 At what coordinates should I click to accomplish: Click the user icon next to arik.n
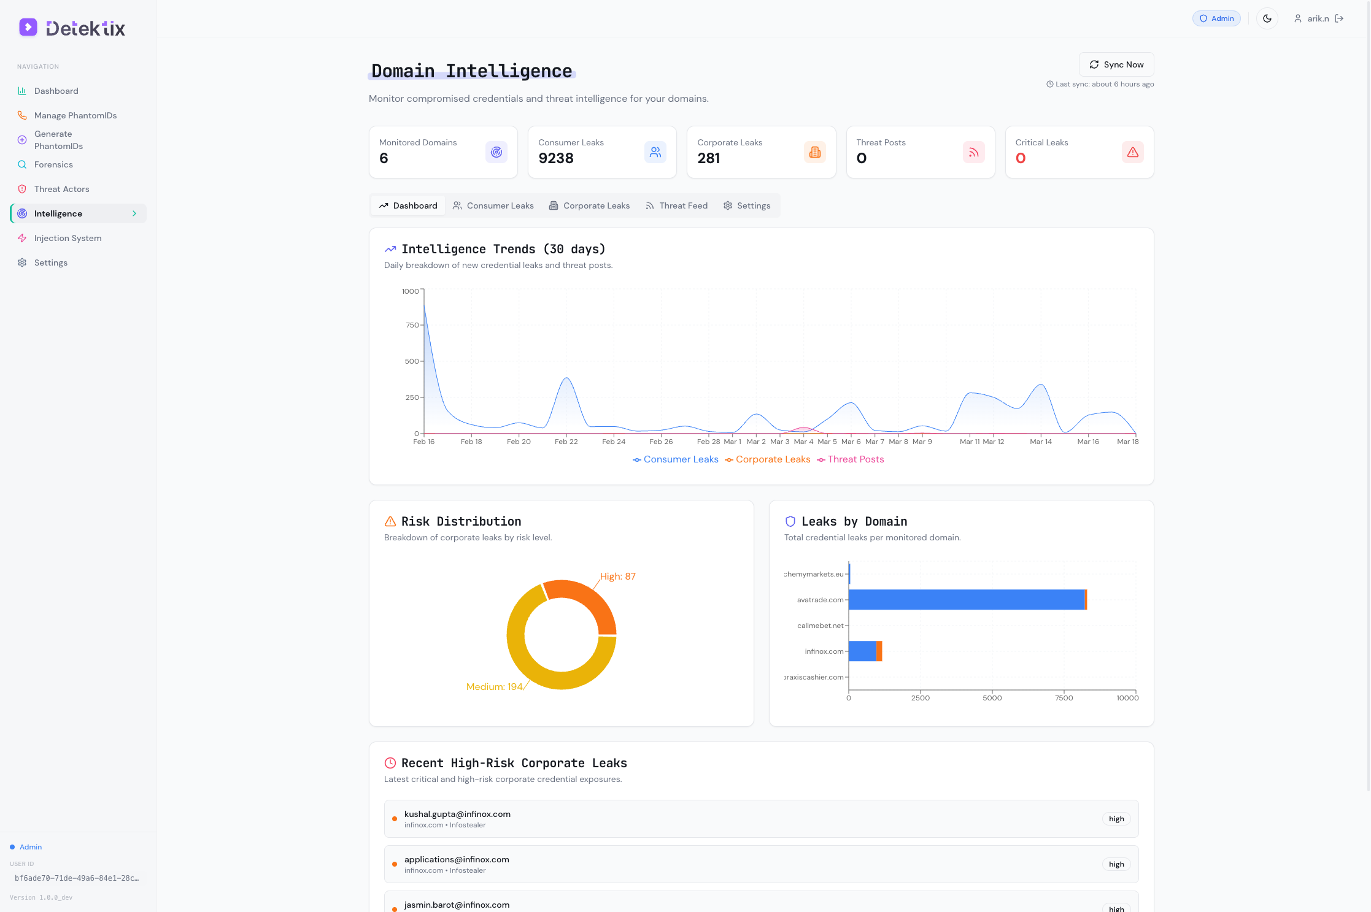(1297, 18)
